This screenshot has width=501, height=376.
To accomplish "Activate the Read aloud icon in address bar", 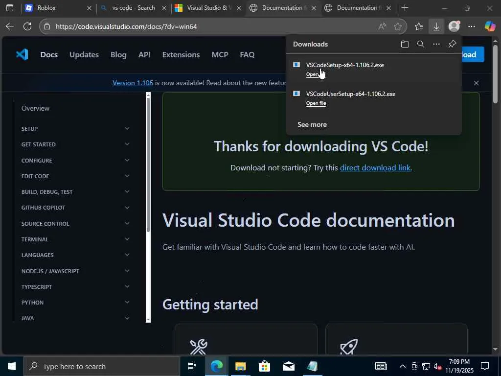I will click(382, 26).
